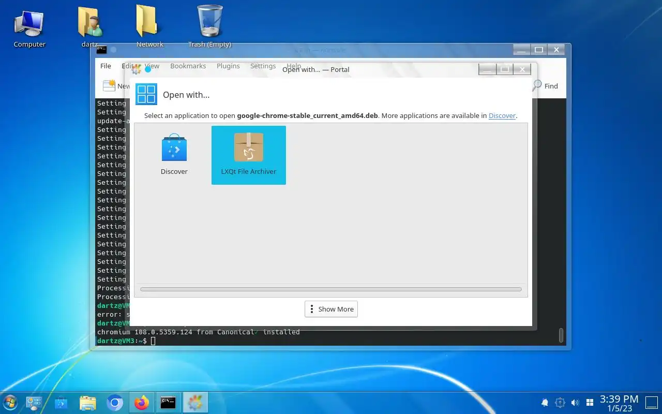Image resolution: width=662 pixels, height=414 pixels.
Task: Switch to the Portal taskbar entry
Action: (x=195, y=403)
